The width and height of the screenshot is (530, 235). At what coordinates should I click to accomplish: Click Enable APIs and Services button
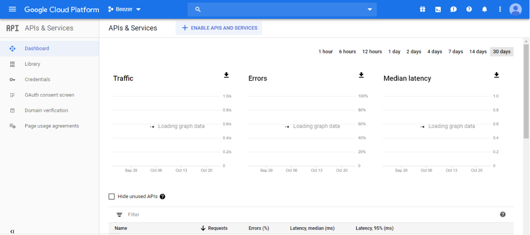coord(219,28)
